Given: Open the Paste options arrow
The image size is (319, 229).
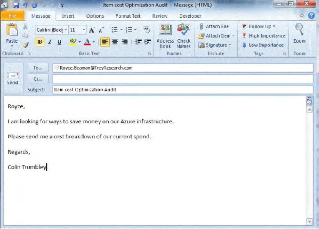Looking at the screenshot, I should [x=12, y=46].
